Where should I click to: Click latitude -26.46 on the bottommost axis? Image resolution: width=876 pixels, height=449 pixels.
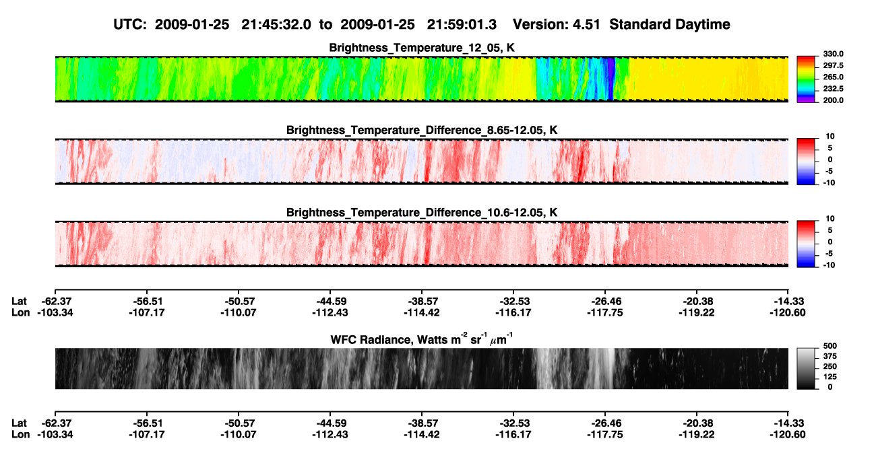(605, 423)
